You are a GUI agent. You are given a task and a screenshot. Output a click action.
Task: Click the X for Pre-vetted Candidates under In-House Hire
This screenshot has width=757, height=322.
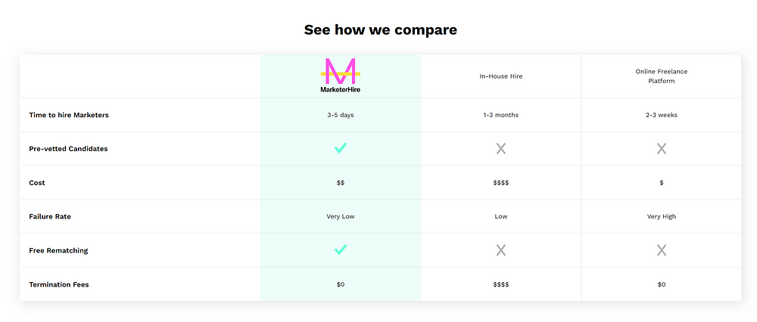(500, 149)
